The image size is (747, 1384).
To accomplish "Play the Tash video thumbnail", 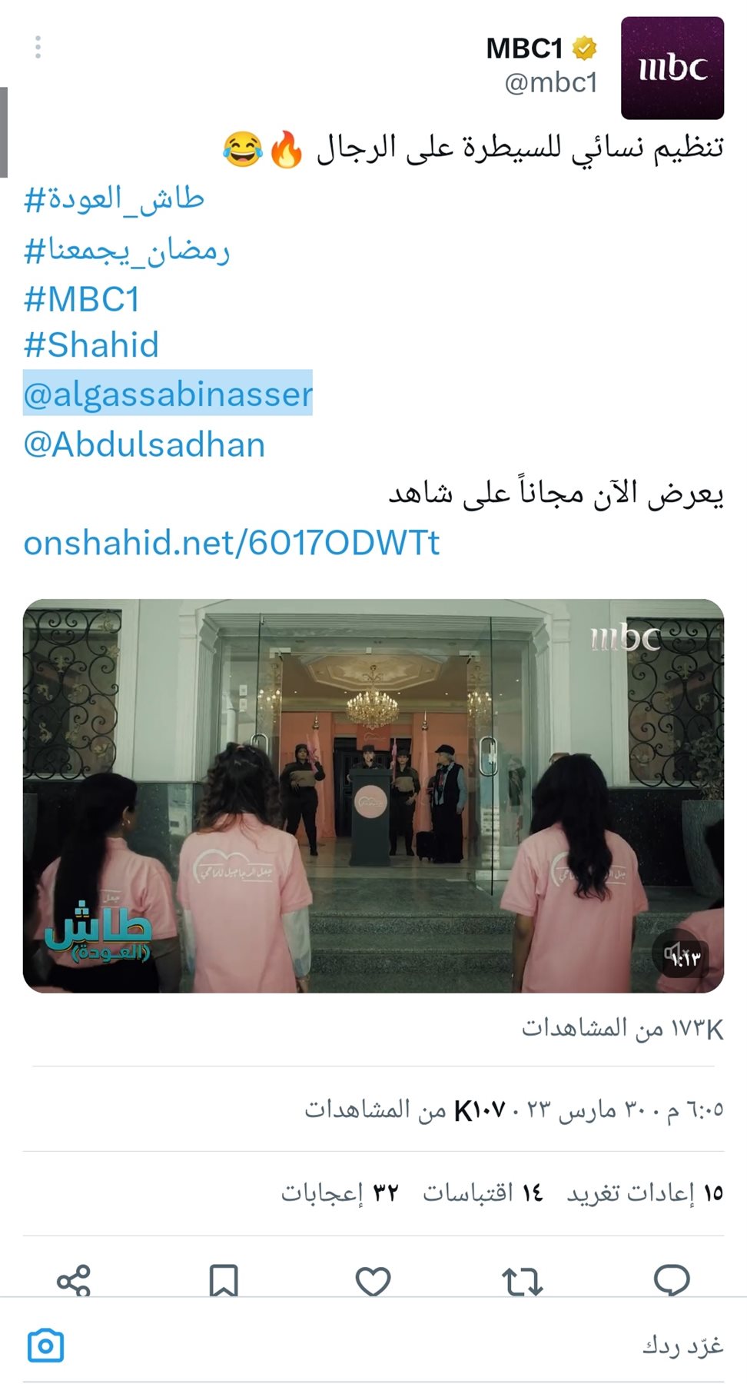I will point(373,796).
